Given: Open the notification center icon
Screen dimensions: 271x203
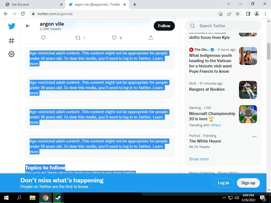Looking at the screenshot, I should tap(262, 198).
